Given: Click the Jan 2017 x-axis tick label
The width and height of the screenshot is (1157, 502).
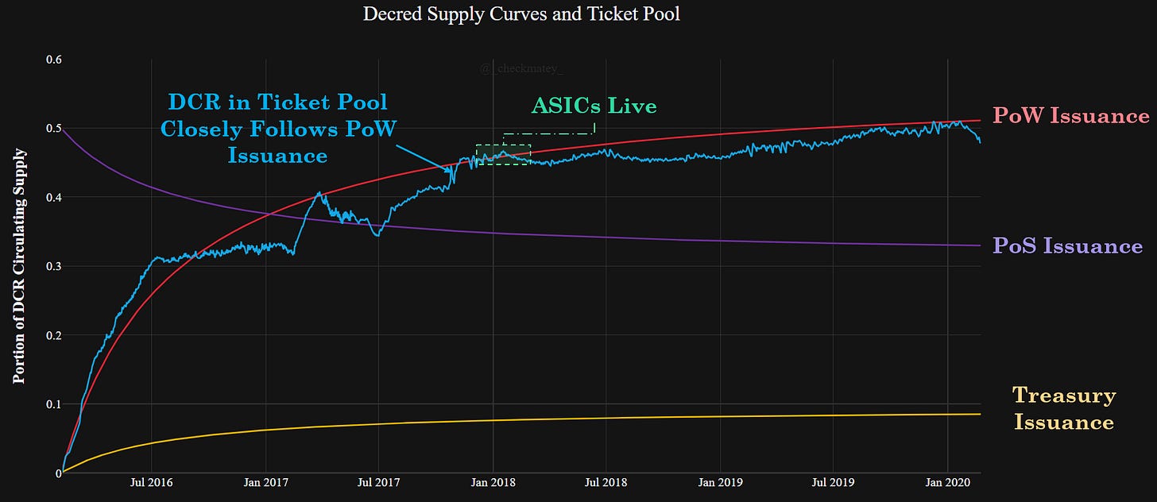Looking at the screenshot, I should point(265,482).
